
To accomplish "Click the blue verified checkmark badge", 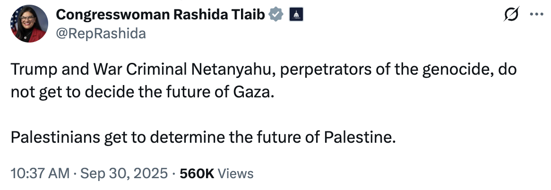I will point(276,15).
